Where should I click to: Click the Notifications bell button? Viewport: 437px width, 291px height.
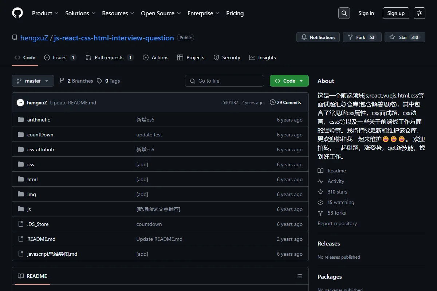click(318, 37)
